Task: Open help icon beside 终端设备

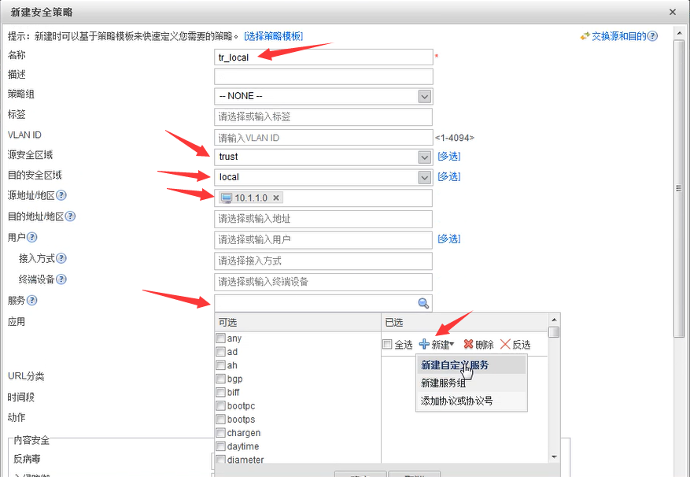Action: point(61,279)
